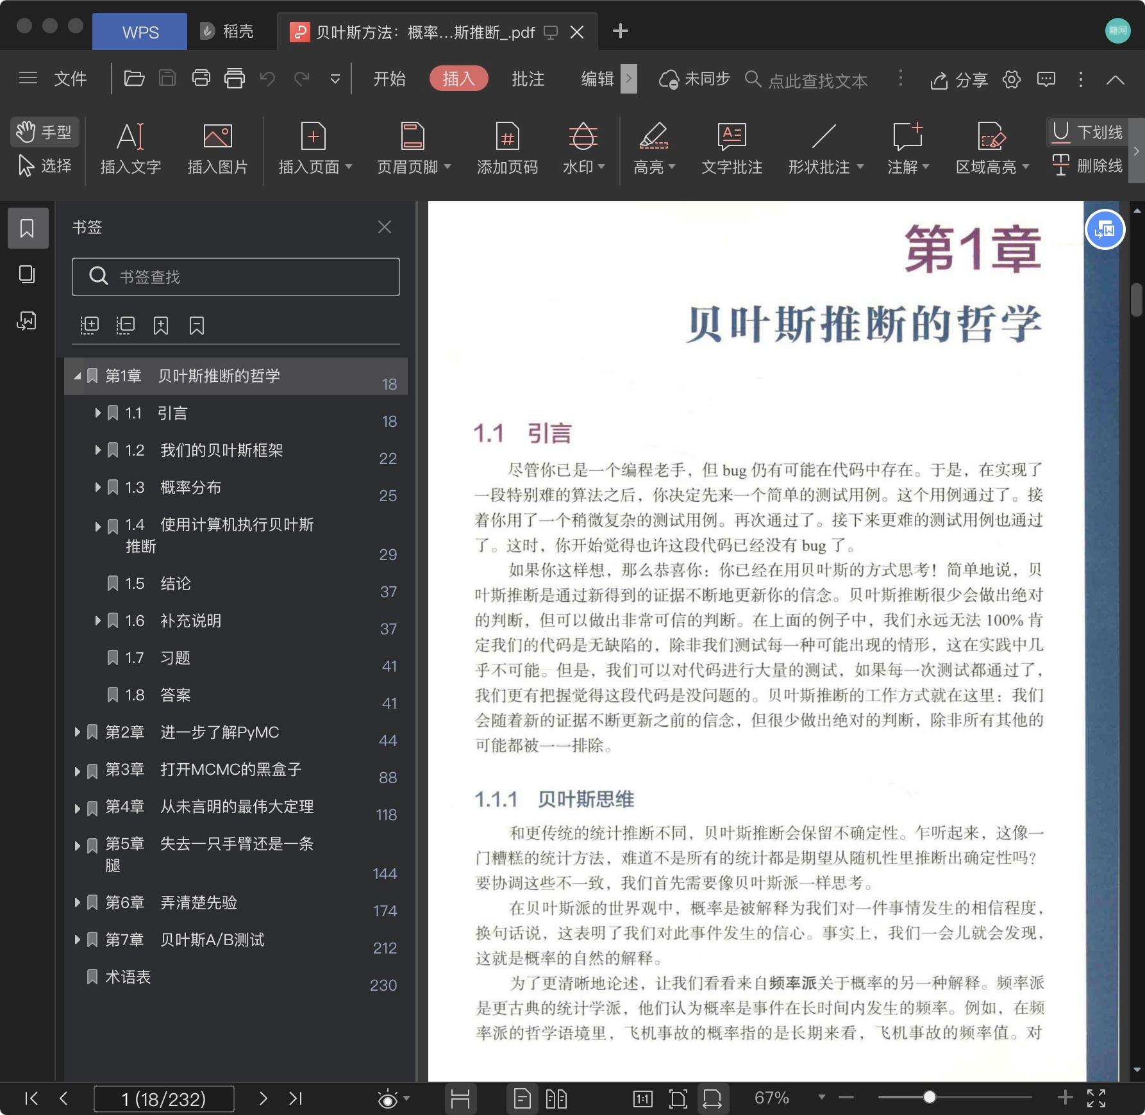Screen dimensions: 1145x1115
Task: Switch to the 编辑 tab
Action: tap(598, 79)
